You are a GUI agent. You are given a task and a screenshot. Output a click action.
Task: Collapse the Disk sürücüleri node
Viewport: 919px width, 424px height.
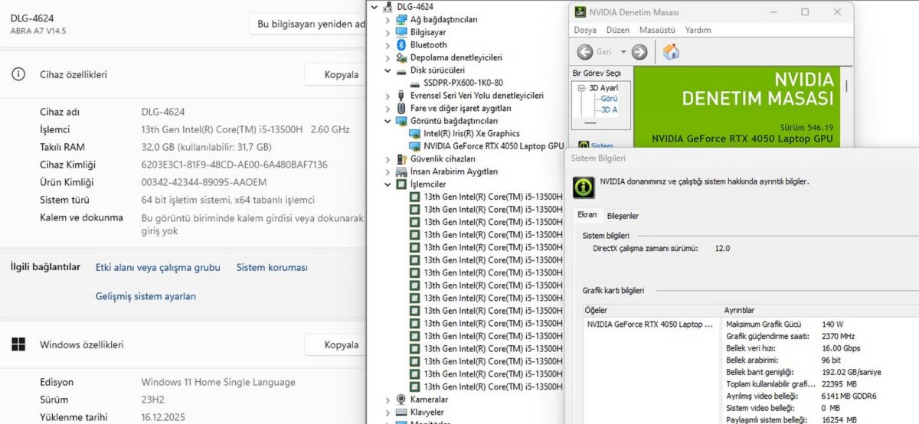tap(388, 70)
